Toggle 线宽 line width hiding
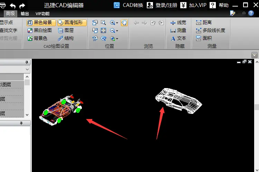The height and width of the screenshot is (172, 259). coord(179,23)
